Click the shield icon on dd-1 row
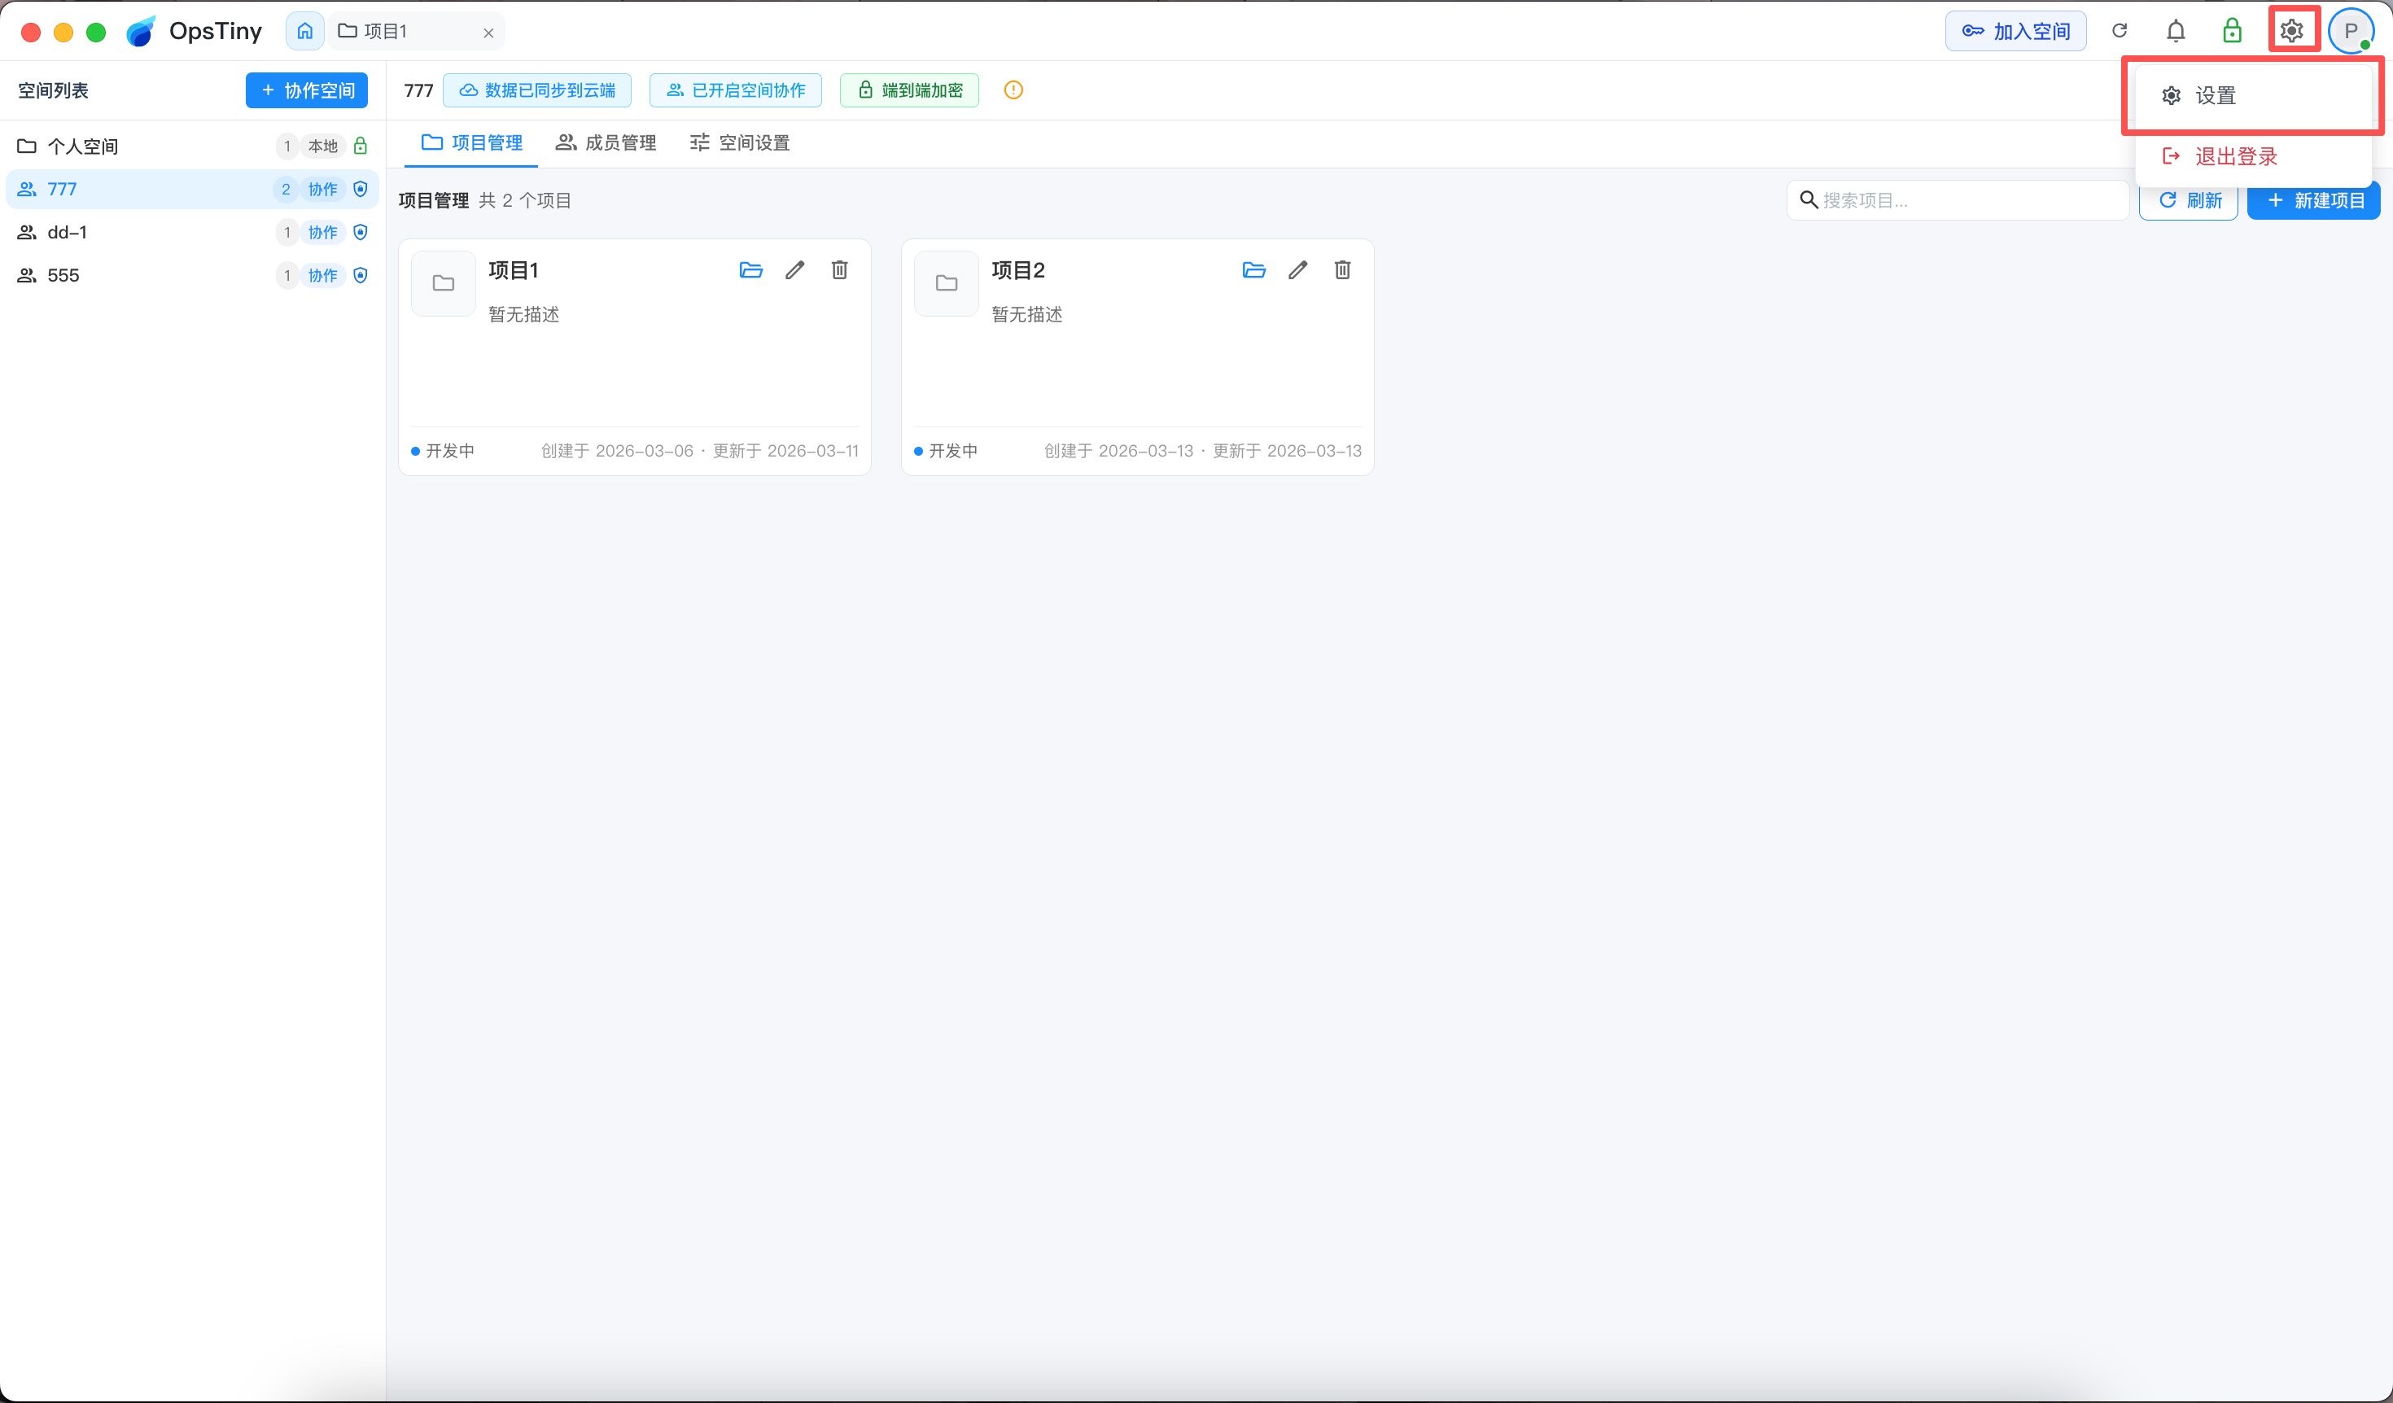This screenshot has height=1403, width=2393. coord(360,232)
